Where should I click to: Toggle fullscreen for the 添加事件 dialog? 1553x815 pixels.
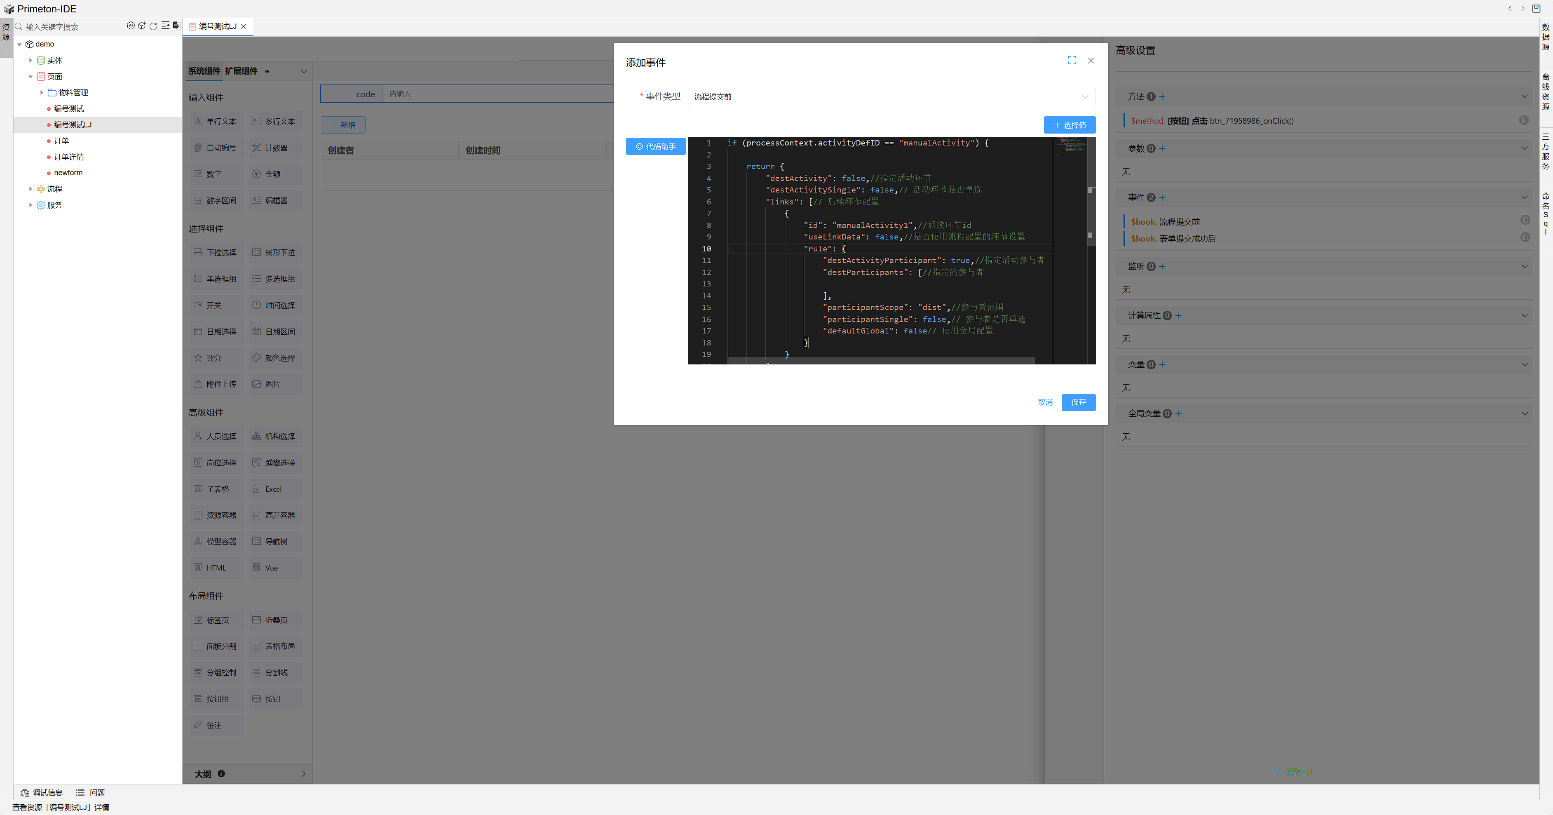1071,60
